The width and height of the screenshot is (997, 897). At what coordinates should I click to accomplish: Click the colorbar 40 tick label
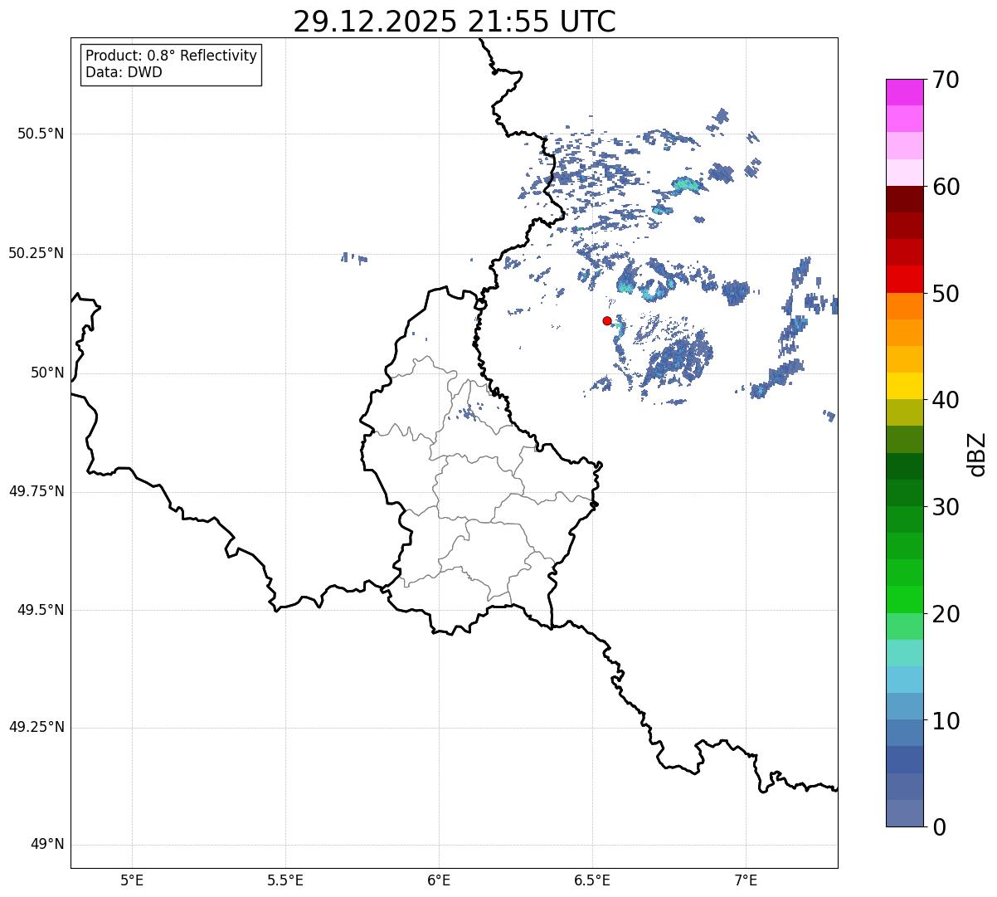coord(946,400)
